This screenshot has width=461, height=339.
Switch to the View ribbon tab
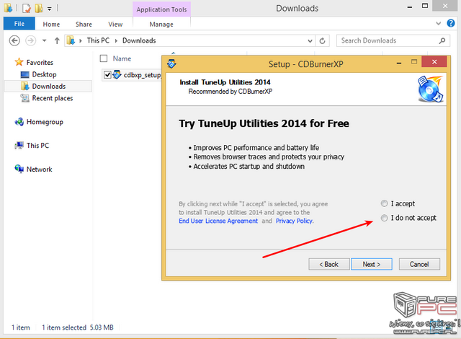click(x=115, y=24)
